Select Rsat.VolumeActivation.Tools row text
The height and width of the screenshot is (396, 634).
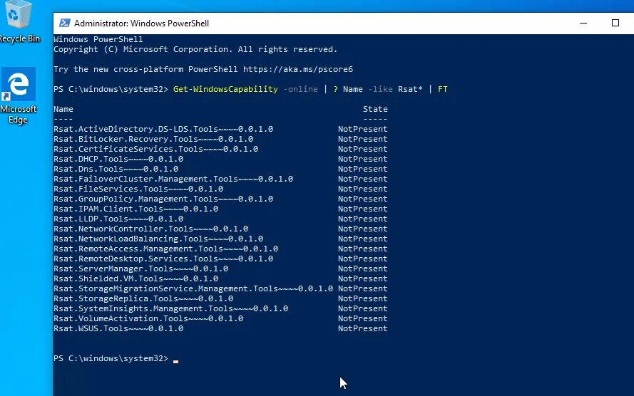tap(148, 318)
